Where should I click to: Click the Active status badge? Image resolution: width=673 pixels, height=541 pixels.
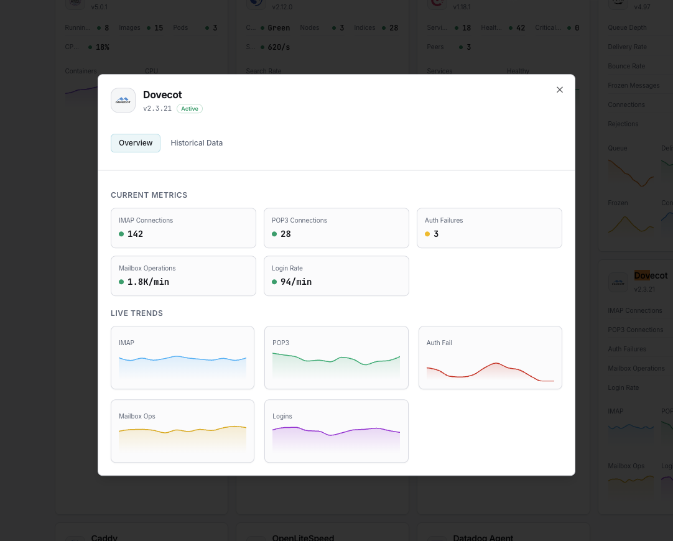pos(190,109)
